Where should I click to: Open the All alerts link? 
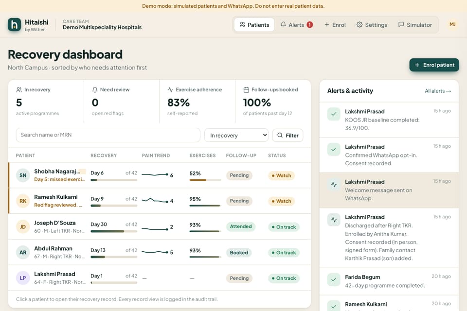click(438, 91)
